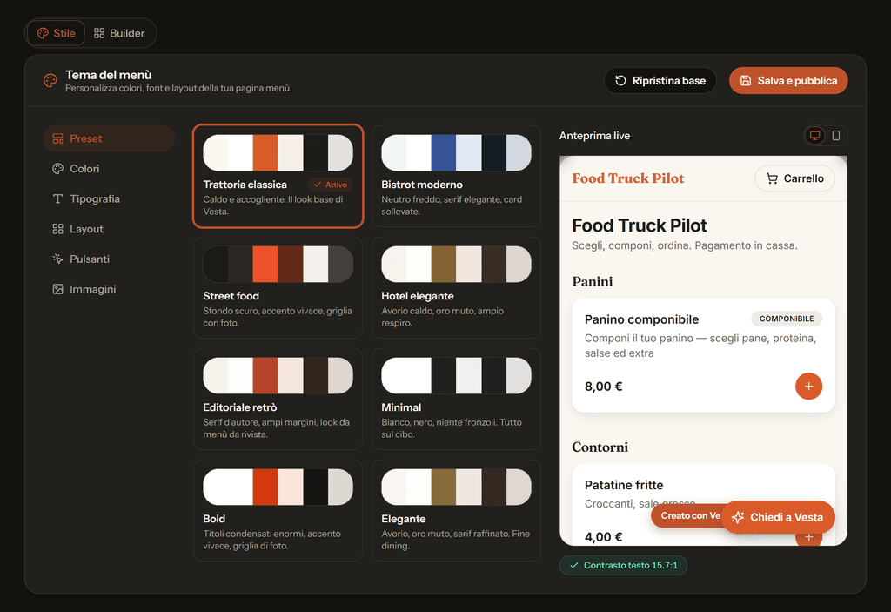
Task: Click the restore arrow icon in Ripristina base
Action: [x=620, y=81]
